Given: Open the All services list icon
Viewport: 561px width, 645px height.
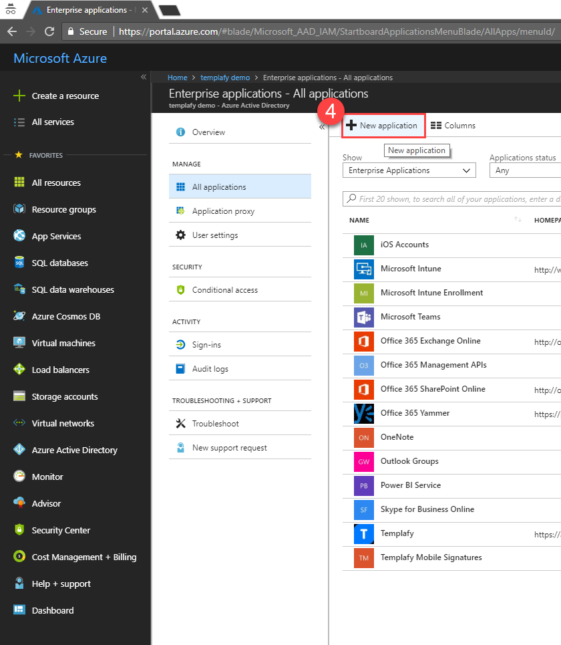Looking at the screenshot, I should point(19,122).
